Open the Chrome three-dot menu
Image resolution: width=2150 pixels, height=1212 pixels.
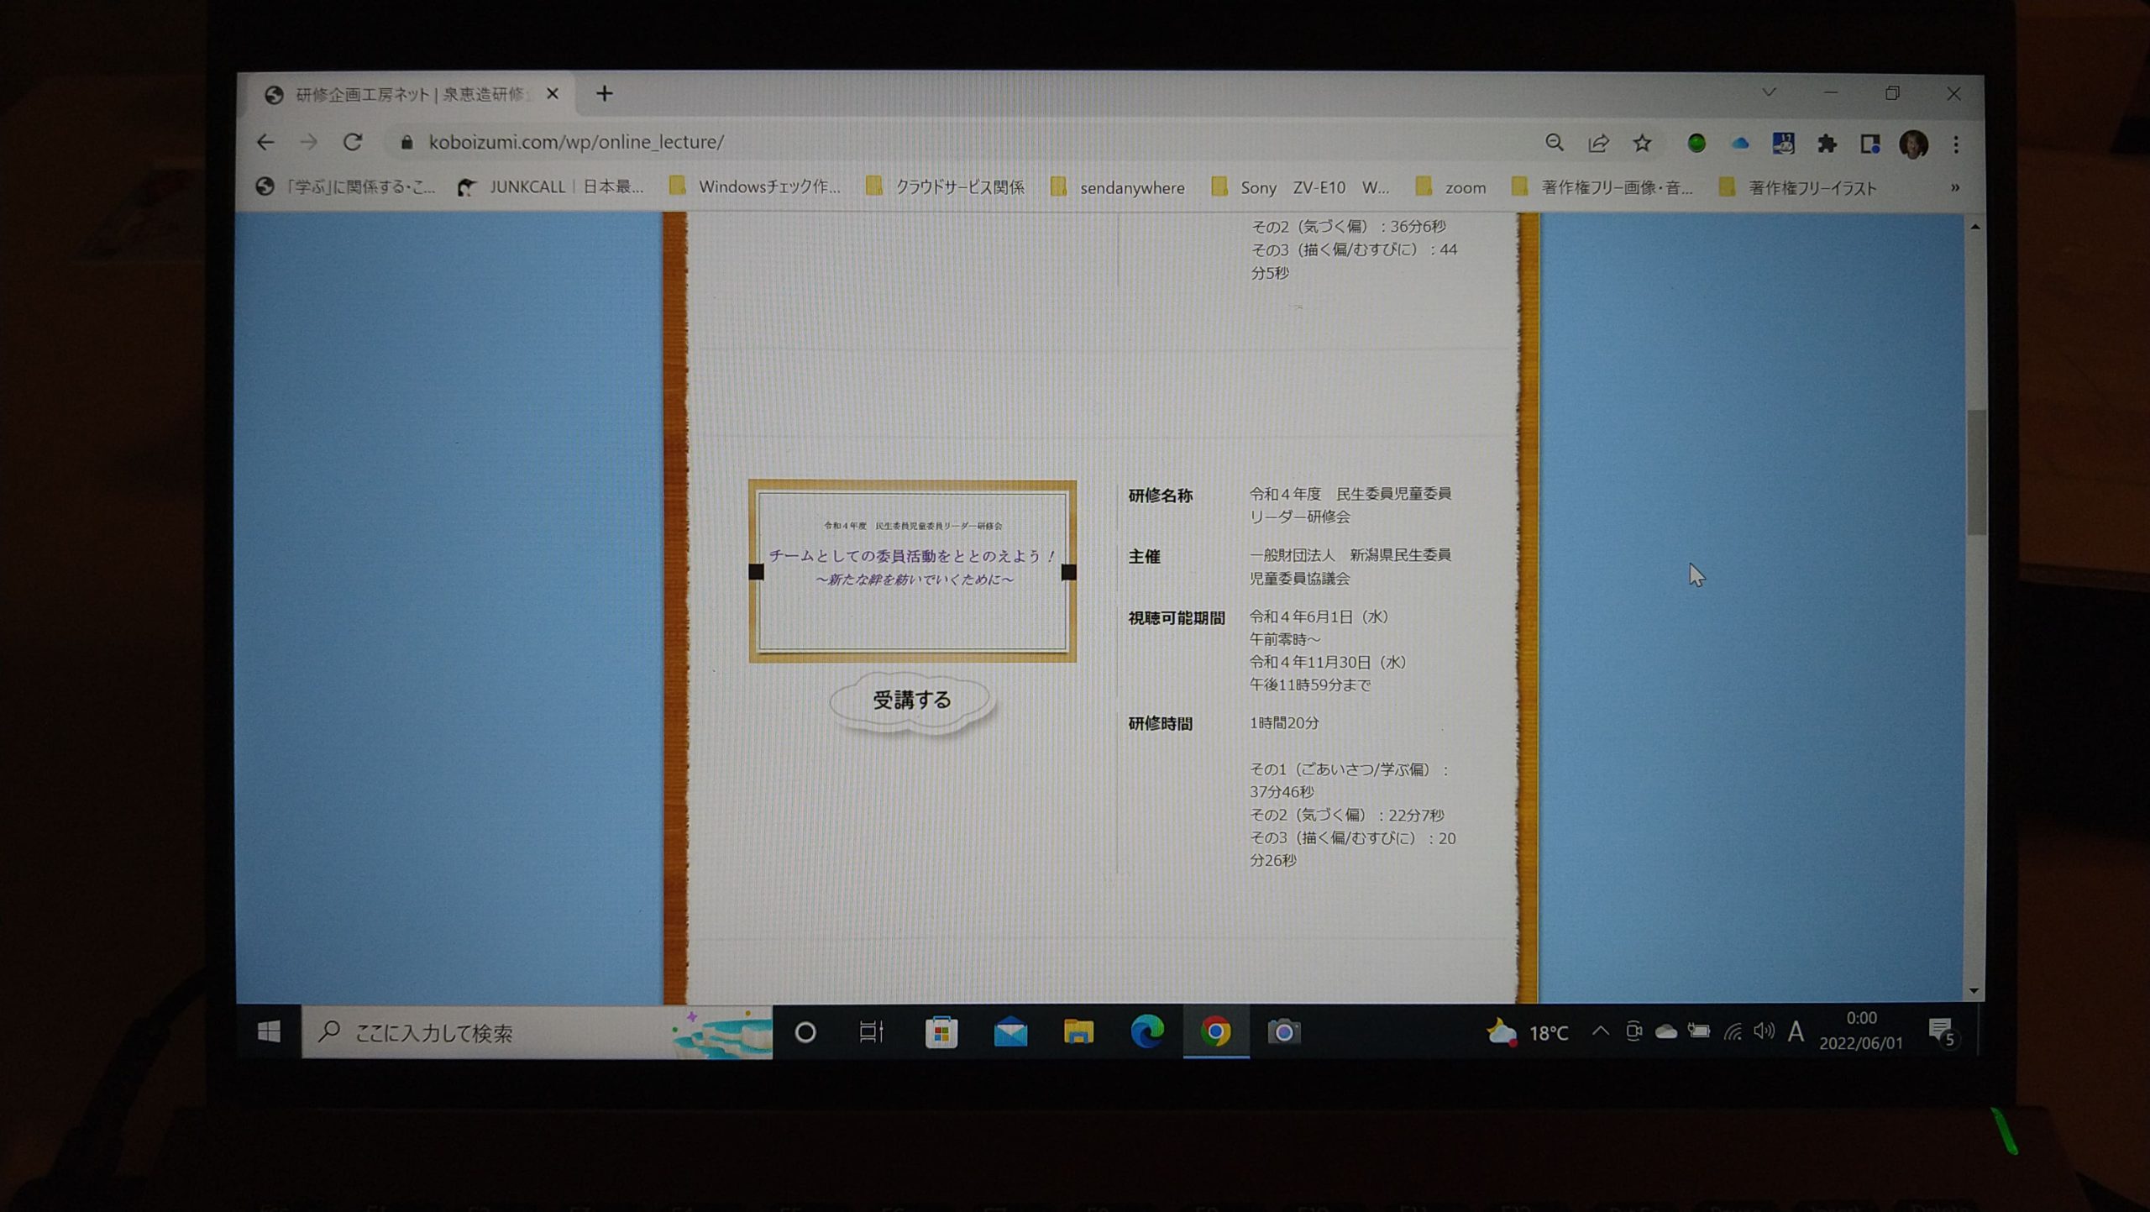1956,144
